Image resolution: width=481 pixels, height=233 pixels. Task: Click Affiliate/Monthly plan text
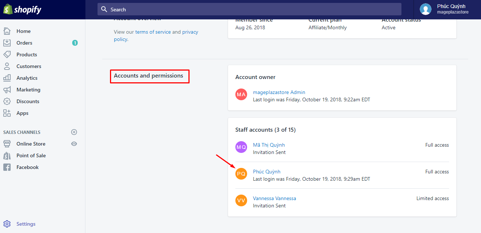point(327,27)
